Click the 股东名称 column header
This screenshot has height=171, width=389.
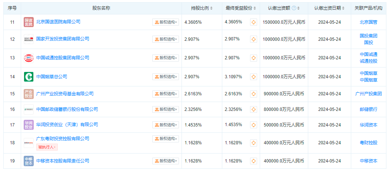[x=101, y=8]
